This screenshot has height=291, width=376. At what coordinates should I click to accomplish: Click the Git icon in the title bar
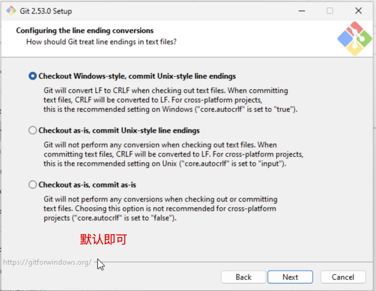pyautogui.click(x=11, y=11)
